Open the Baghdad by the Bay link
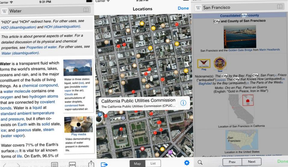This screenshot has height=167, width=288. tap(205, 83)
